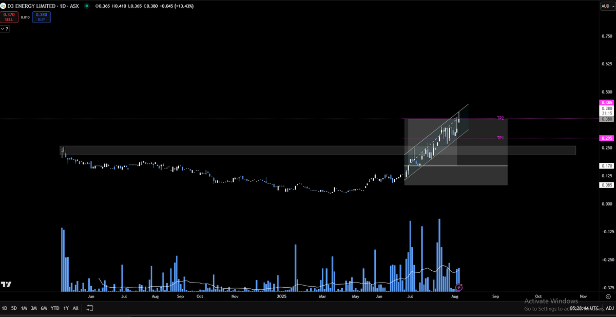Click the +0.045 (+13.43%) change value
This screenshot has height=317, width=616.
tap(176, 6)
